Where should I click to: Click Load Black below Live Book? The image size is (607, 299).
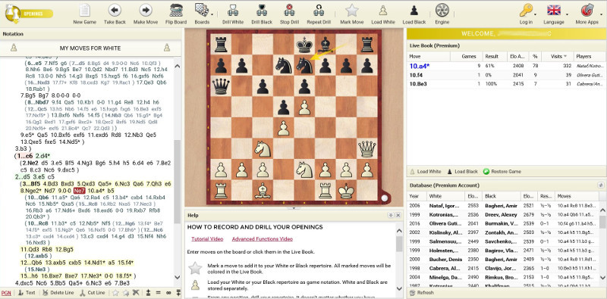point(462,172)
